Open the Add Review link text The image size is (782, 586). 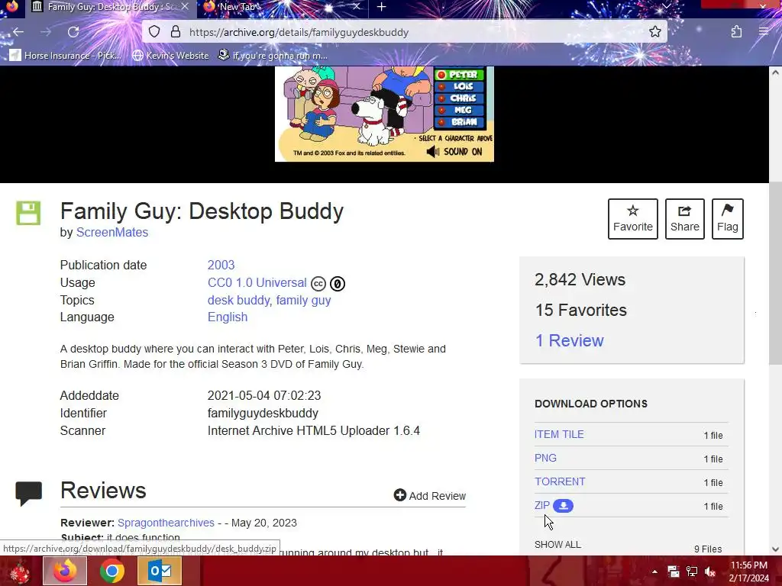point(438,496)
